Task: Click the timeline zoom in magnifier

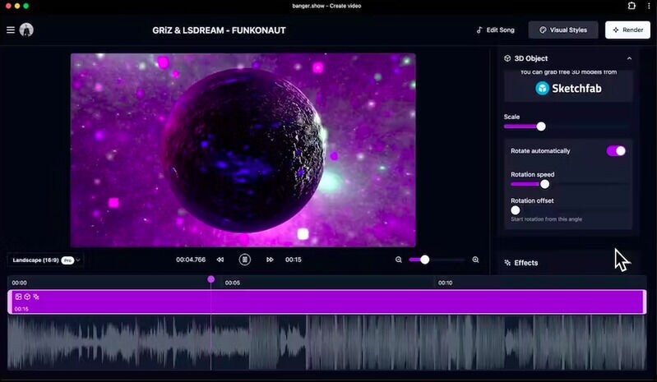Action: (x=475, y=260)
